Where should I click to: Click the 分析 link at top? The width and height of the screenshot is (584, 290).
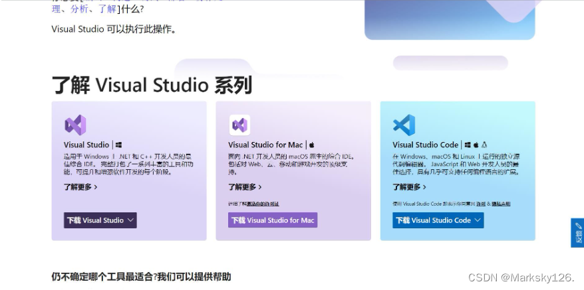point(79,9)
